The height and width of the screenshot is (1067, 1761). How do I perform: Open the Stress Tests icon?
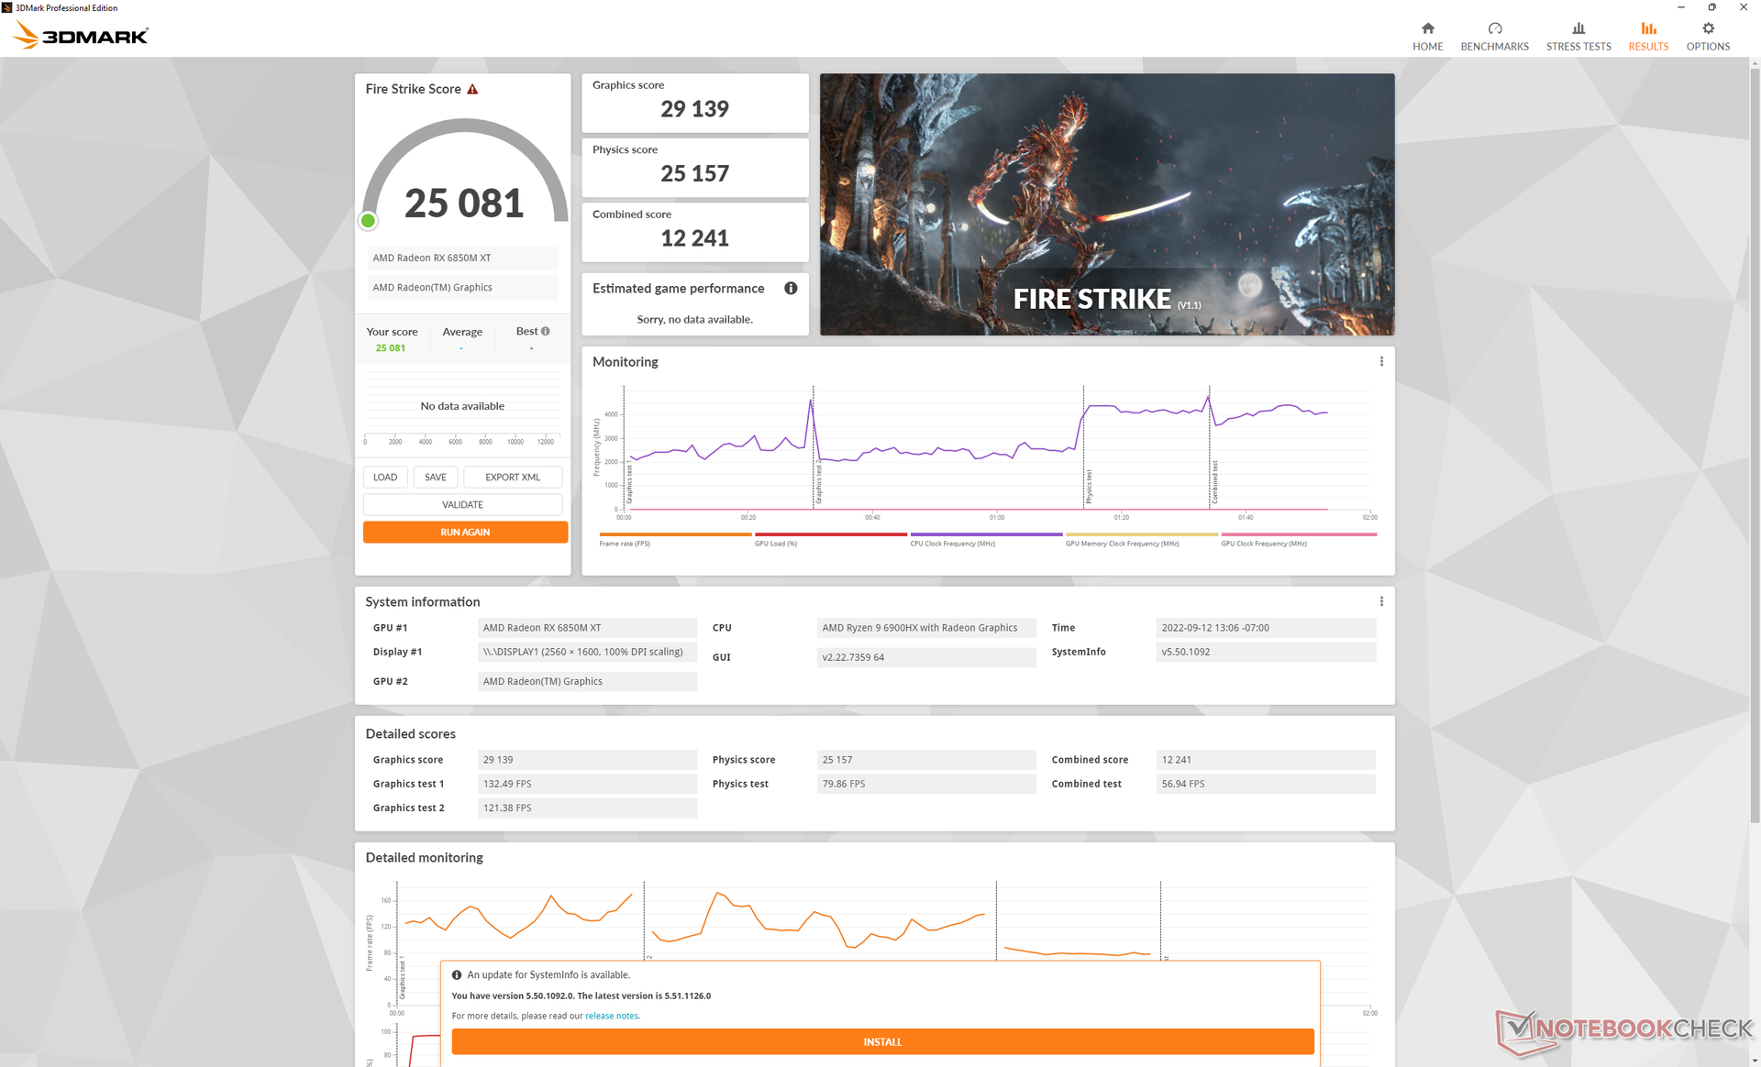pyautogui.click(x=1578, y=28)
